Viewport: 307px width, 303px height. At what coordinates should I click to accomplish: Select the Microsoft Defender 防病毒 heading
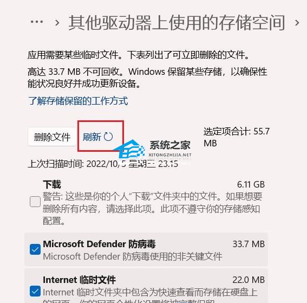tap(99, 244)
